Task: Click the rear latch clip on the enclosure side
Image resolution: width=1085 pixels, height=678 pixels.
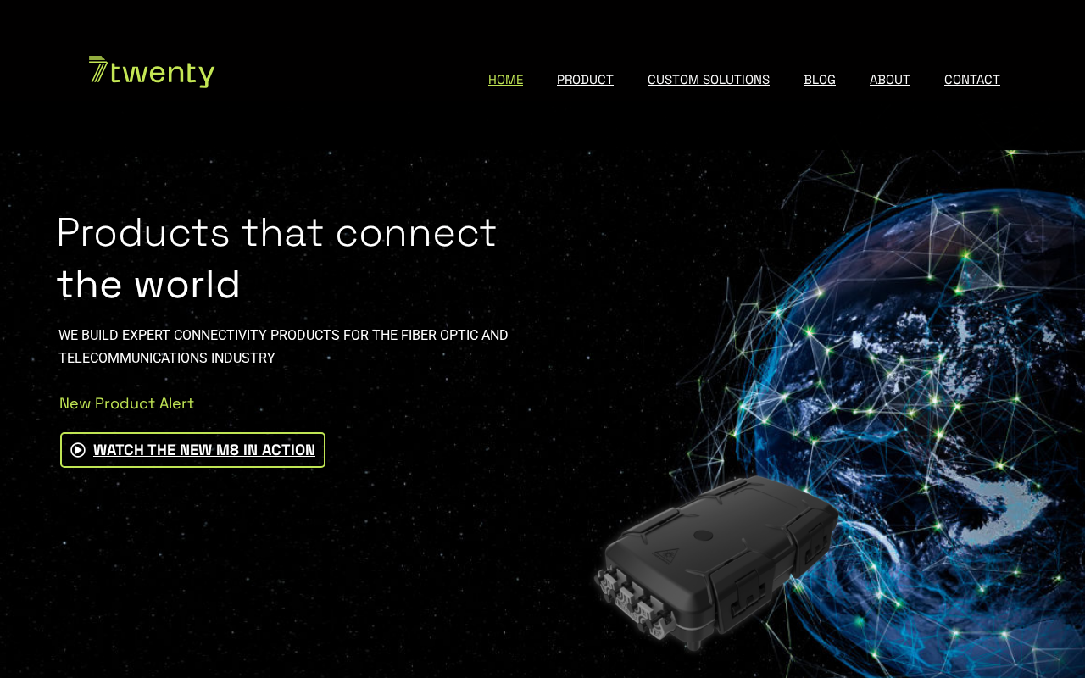Action: pyautogui.click(x=815, y=545)
